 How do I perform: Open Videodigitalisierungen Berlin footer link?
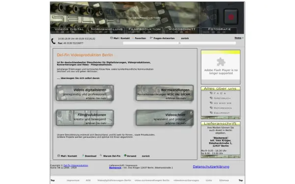click(x=114, y=181)
